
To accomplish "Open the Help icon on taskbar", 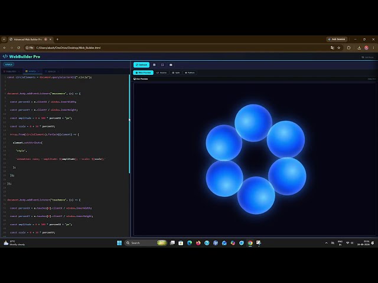I will coord(207,243).
